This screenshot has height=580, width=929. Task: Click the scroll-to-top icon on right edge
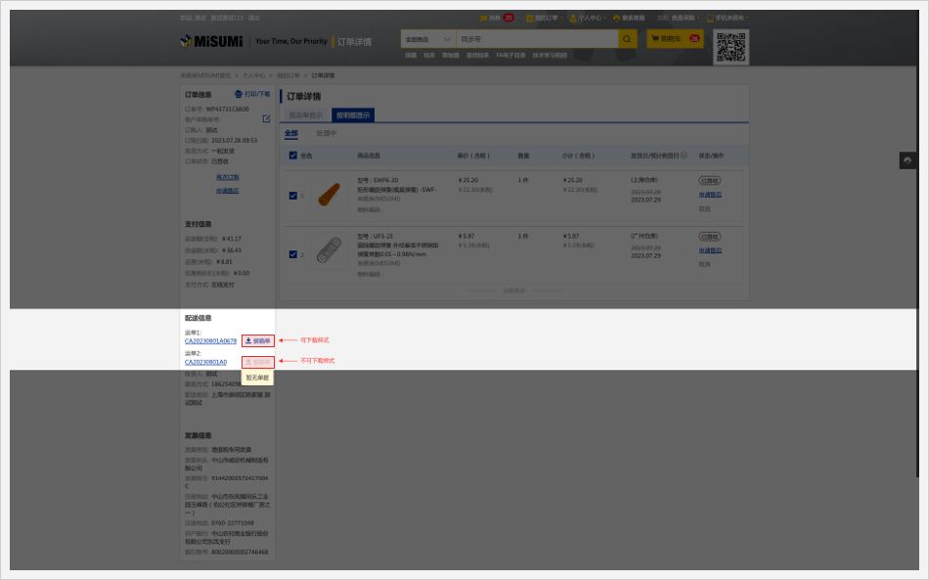coord(907,160)
